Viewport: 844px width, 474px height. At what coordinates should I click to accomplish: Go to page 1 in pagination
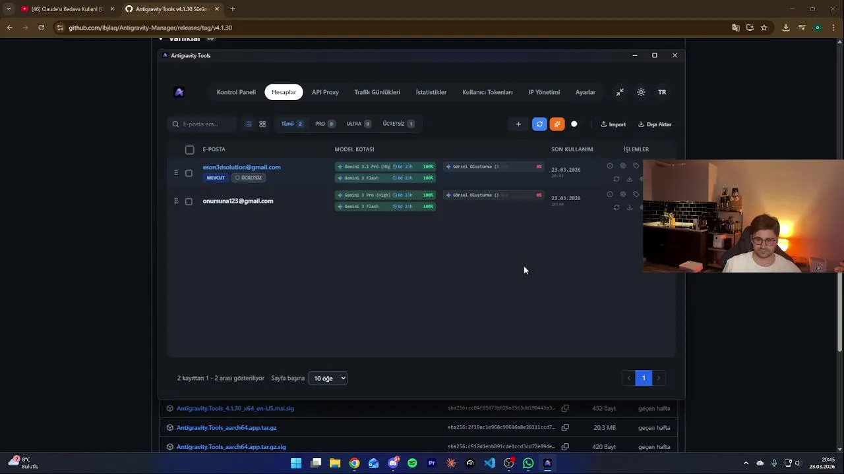click(x=644, y=378)
